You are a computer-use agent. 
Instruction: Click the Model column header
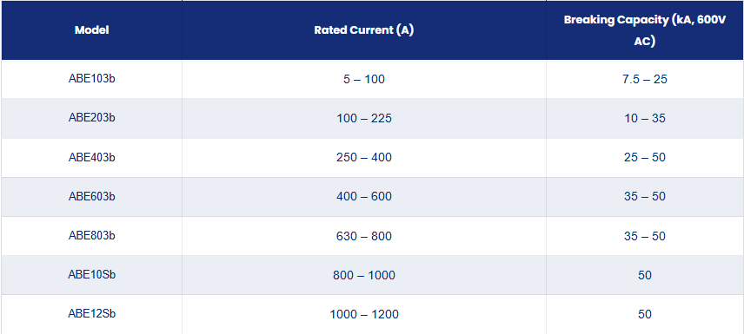pyautogui.click(x=91, y=30)
